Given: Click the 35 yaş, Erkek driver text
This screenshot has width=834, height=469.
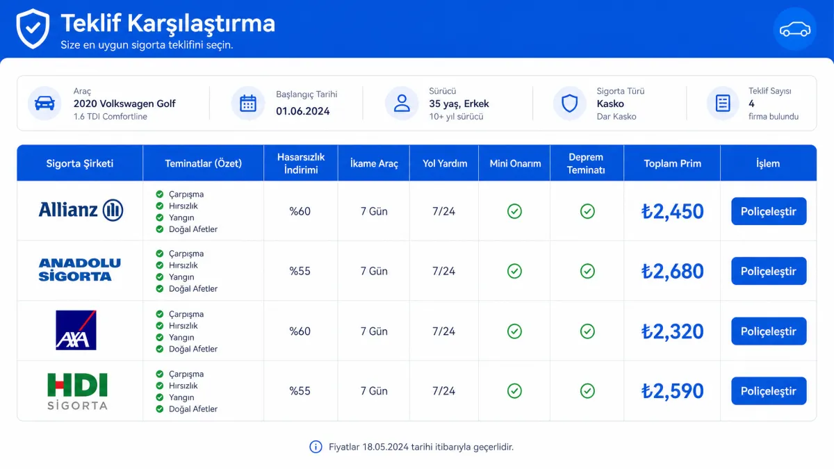Looking at the screenshot, I should pos(459,104).
